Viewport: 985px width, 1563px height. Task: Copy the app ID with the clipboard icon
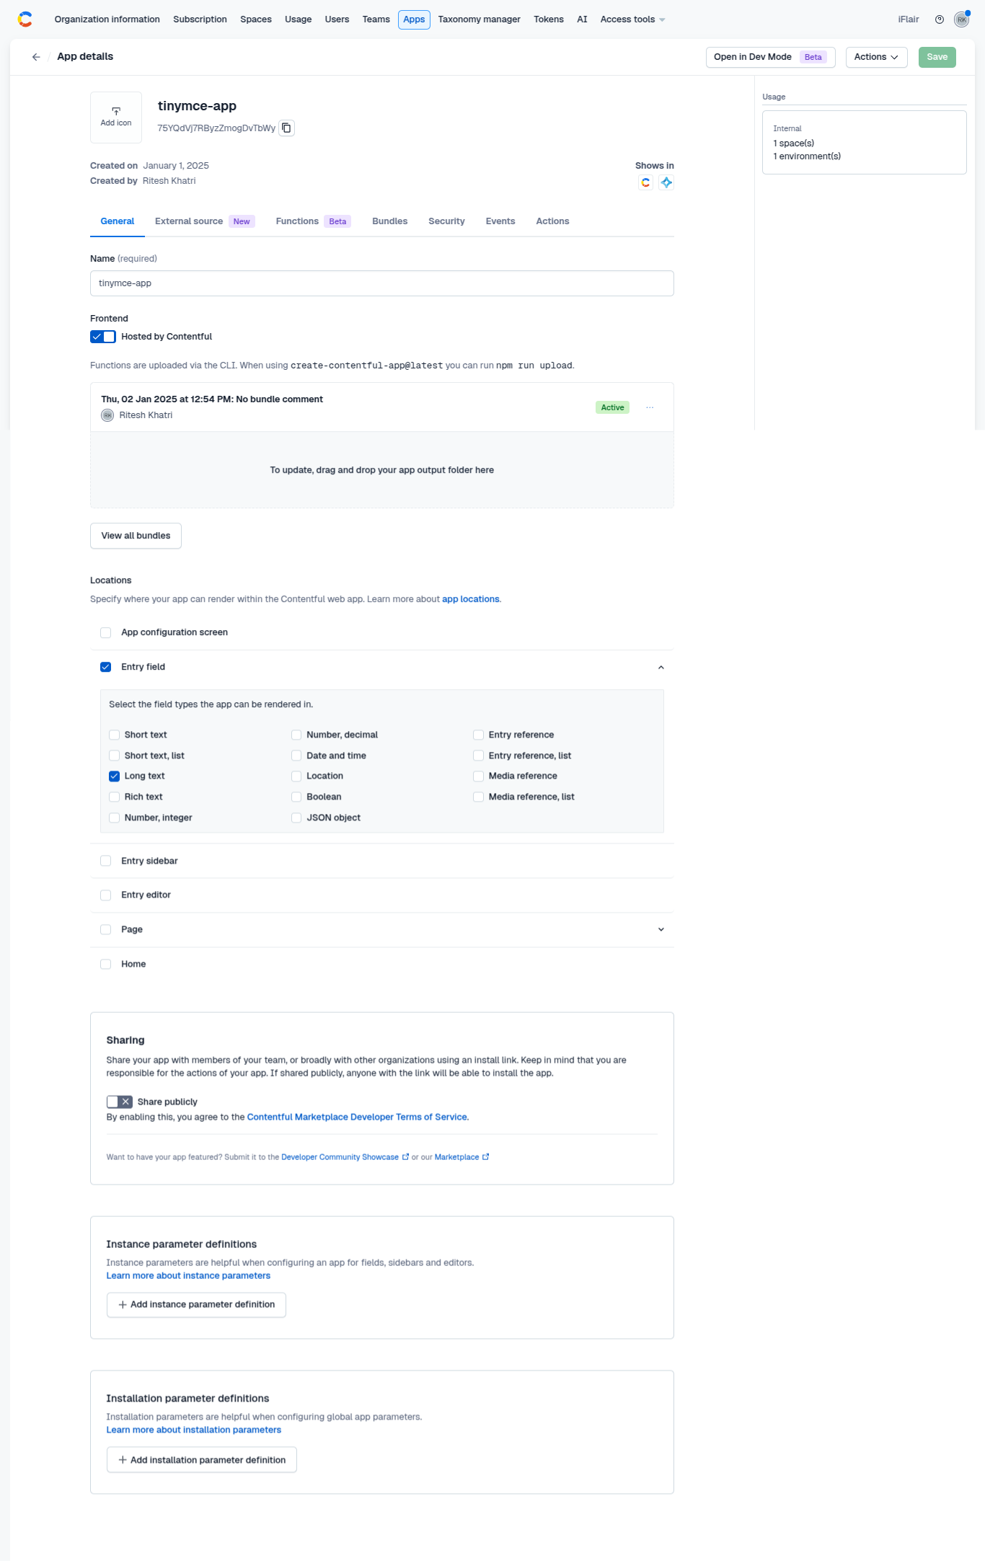(x=287, y=128)
